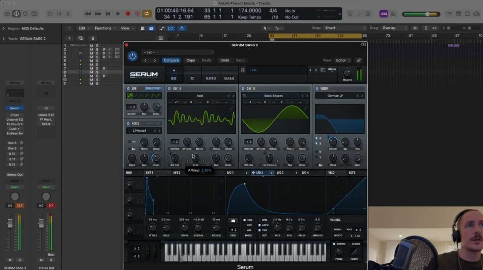The image size is (483, 270).
Task: Switch to Serum GLOBAL tab
Action: pos(229,74)
